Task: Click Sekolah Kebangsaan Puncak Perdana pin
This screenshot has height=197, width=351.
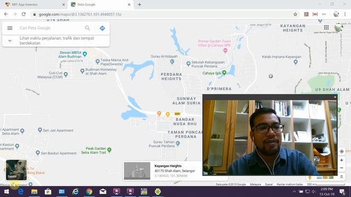Action: tap(189, 64)
